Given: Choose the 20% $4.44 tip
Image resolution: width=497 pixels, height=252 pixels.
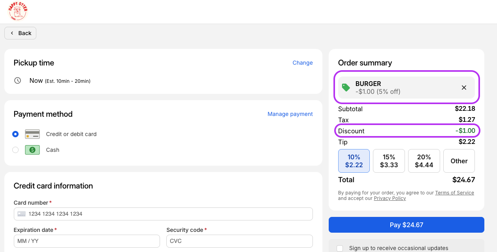Looking at the screenshot, I should point(424,161).
